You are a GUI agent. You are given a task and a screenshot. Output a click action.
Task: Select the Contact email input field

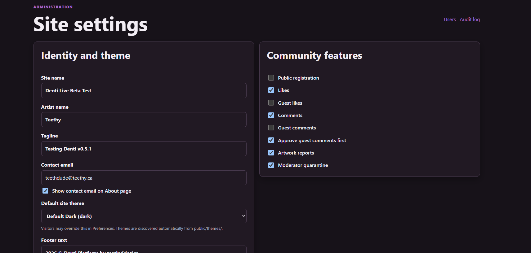[x=144, y=178]
